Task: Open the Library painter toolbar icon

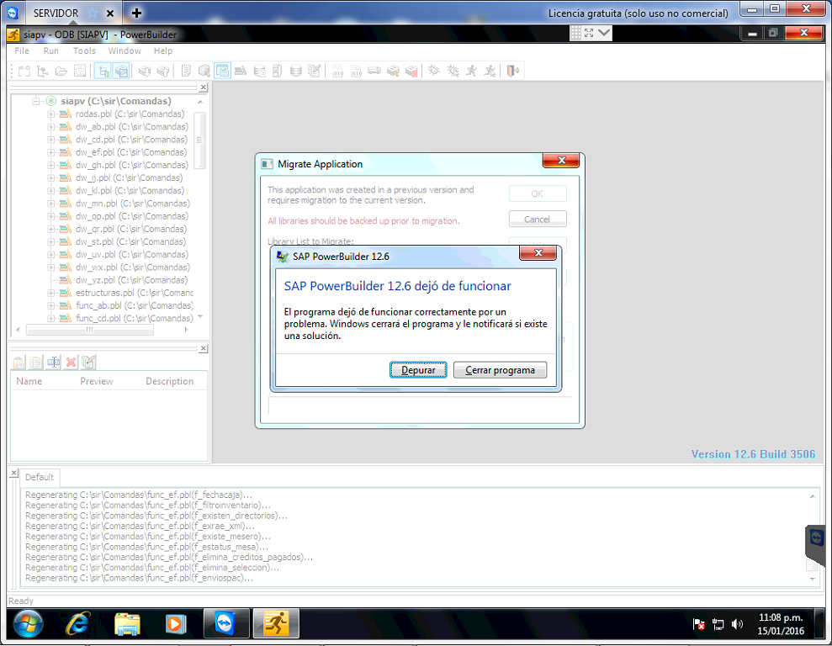Action: point(241,71)
